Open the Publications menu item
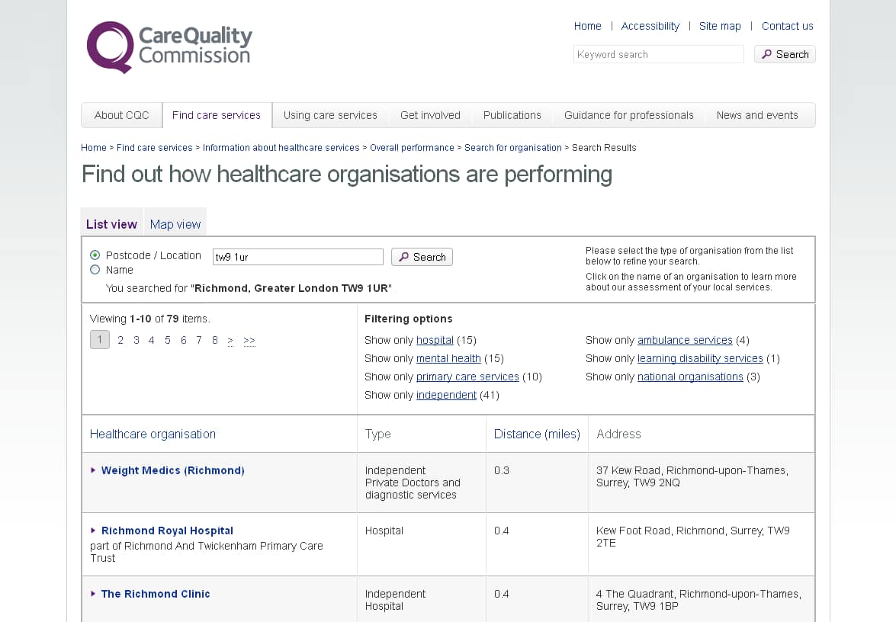The height and width of the screenshot is (622, 896). coord(512,115)
